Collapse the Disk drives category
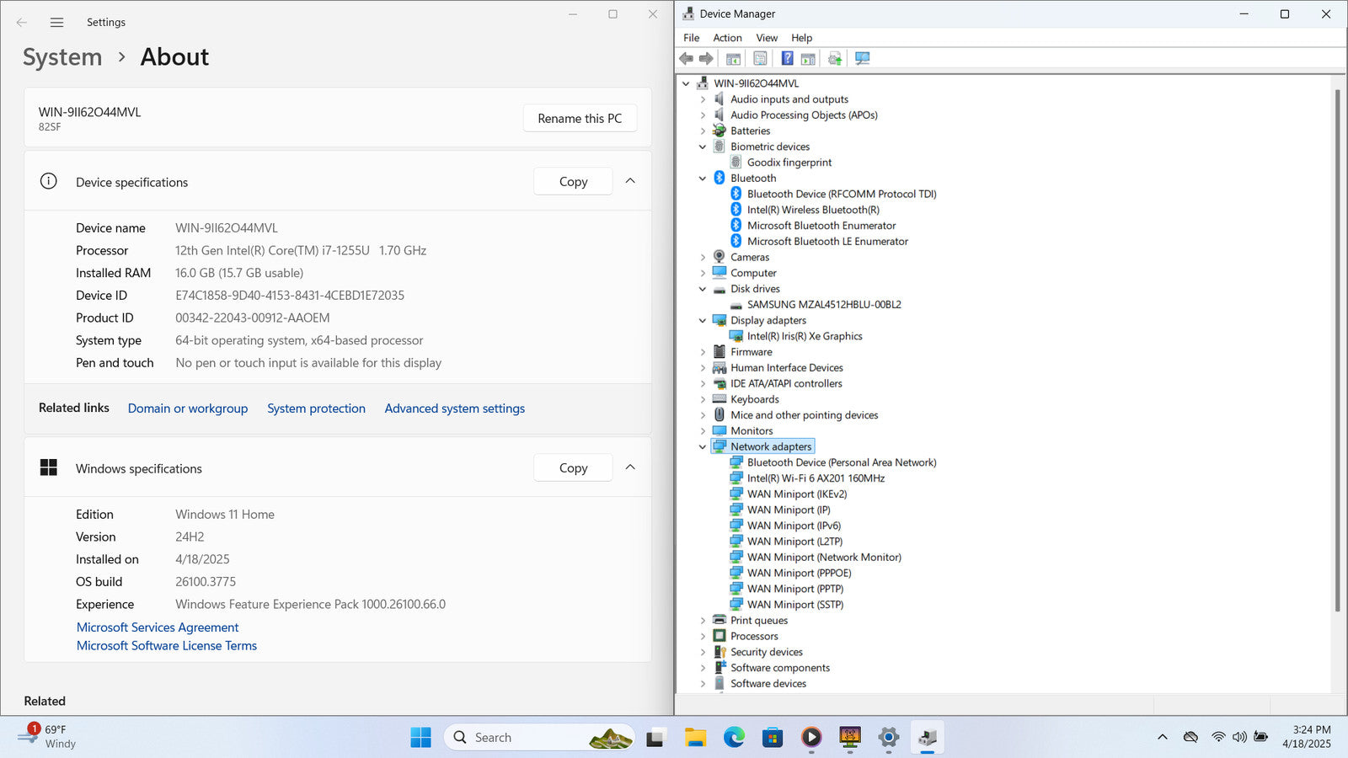Screen dimensions: 1348x758 click(x=703, y=289)
